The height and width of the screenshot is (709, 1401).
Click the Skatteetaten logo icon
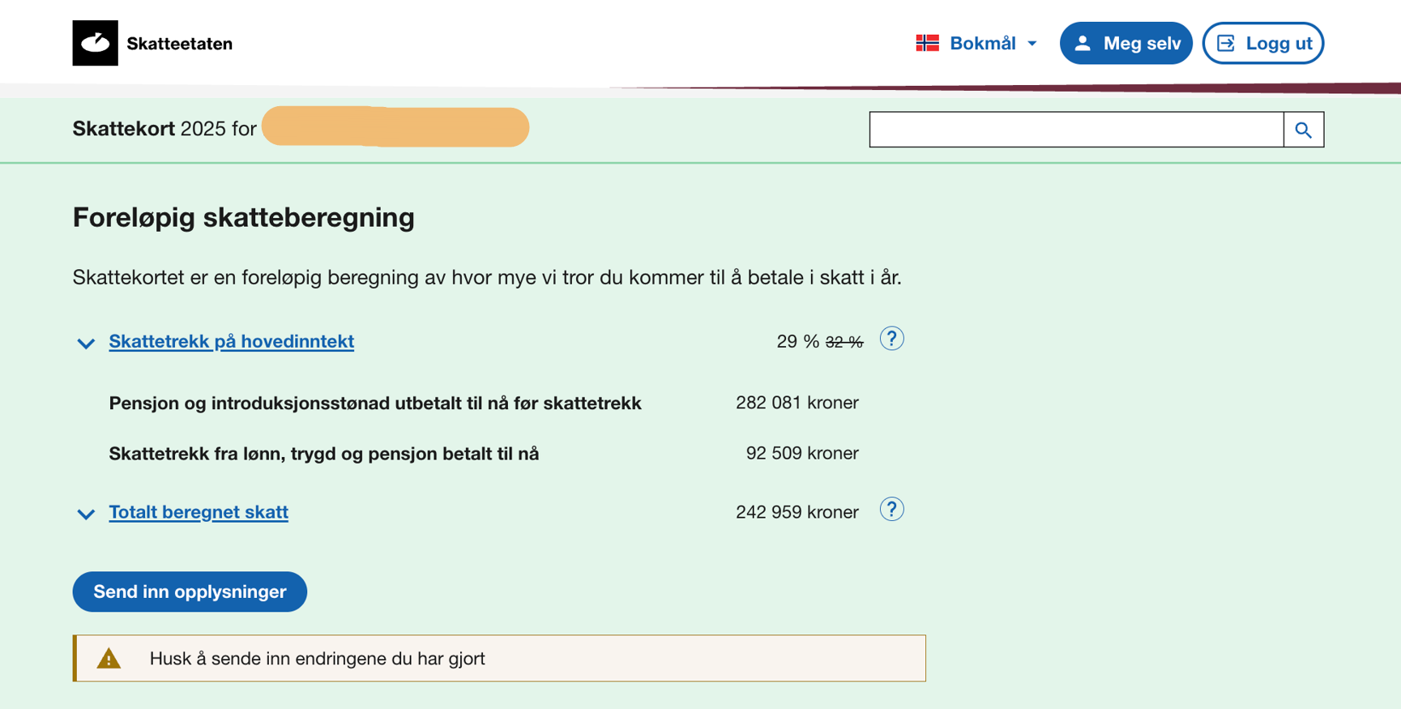95,43
